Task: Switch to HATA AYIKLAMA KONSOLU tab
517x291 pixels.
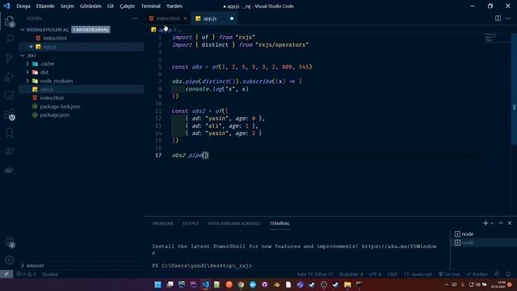Action: tap(234, 223)
